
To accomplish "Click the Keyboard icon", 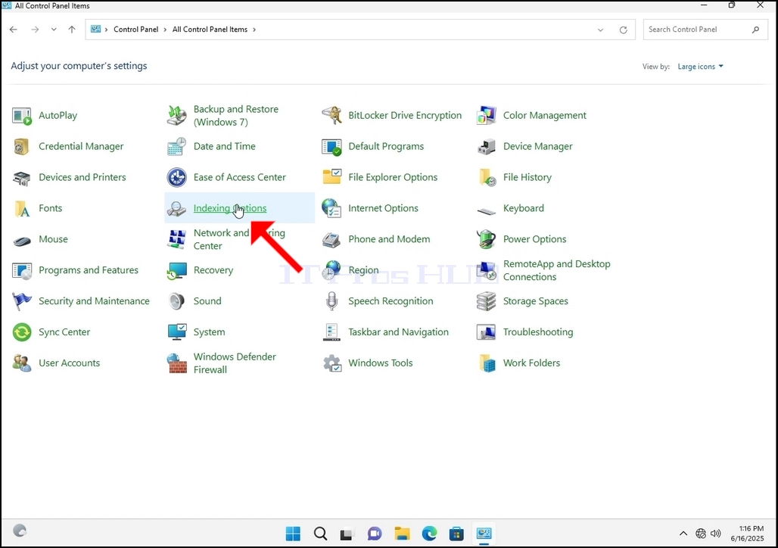I will tap(486, 211).
